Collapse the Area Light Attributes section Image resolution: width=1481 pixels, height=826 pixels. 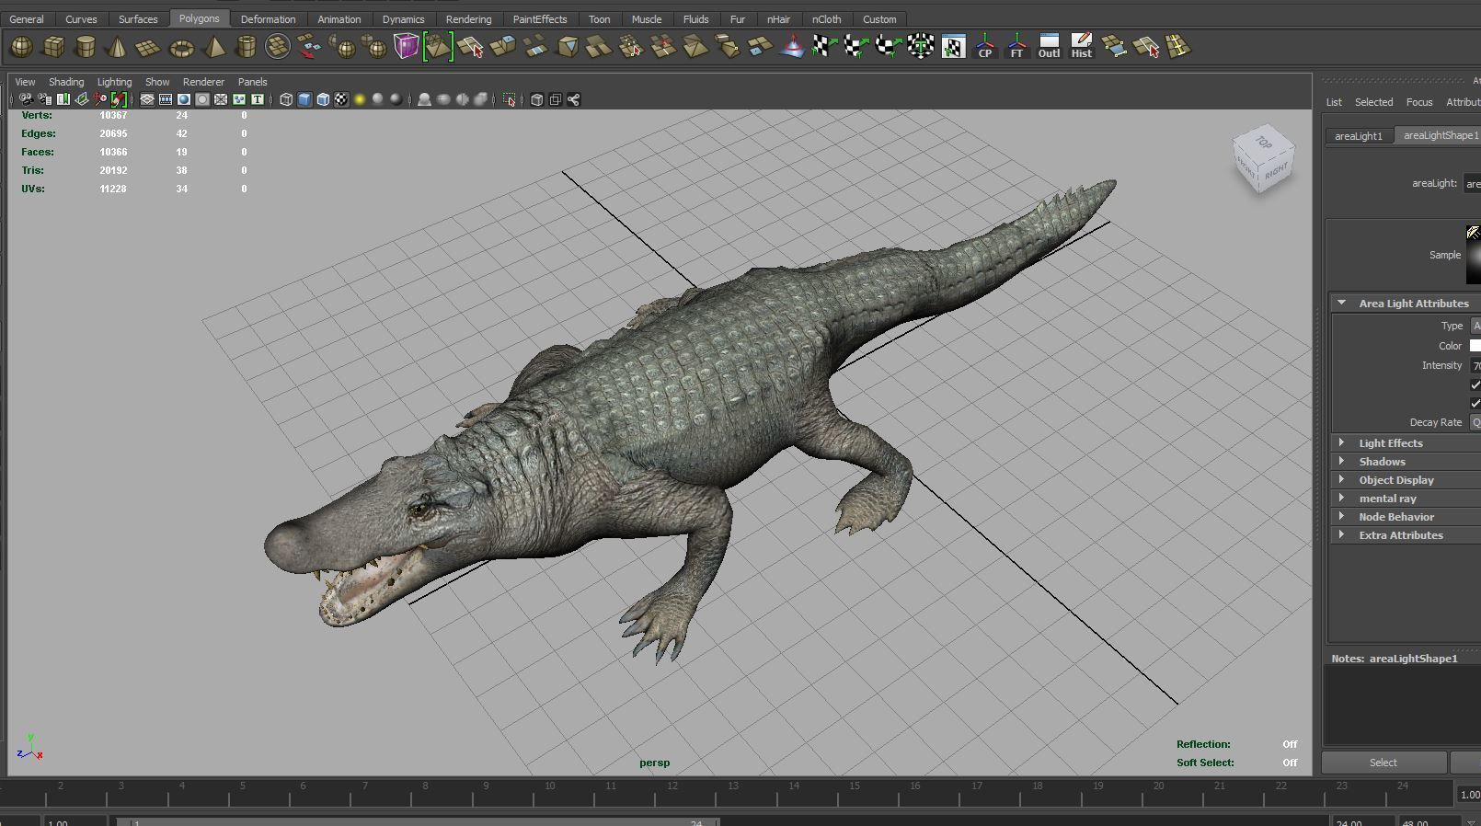[x=1341, y=303]
